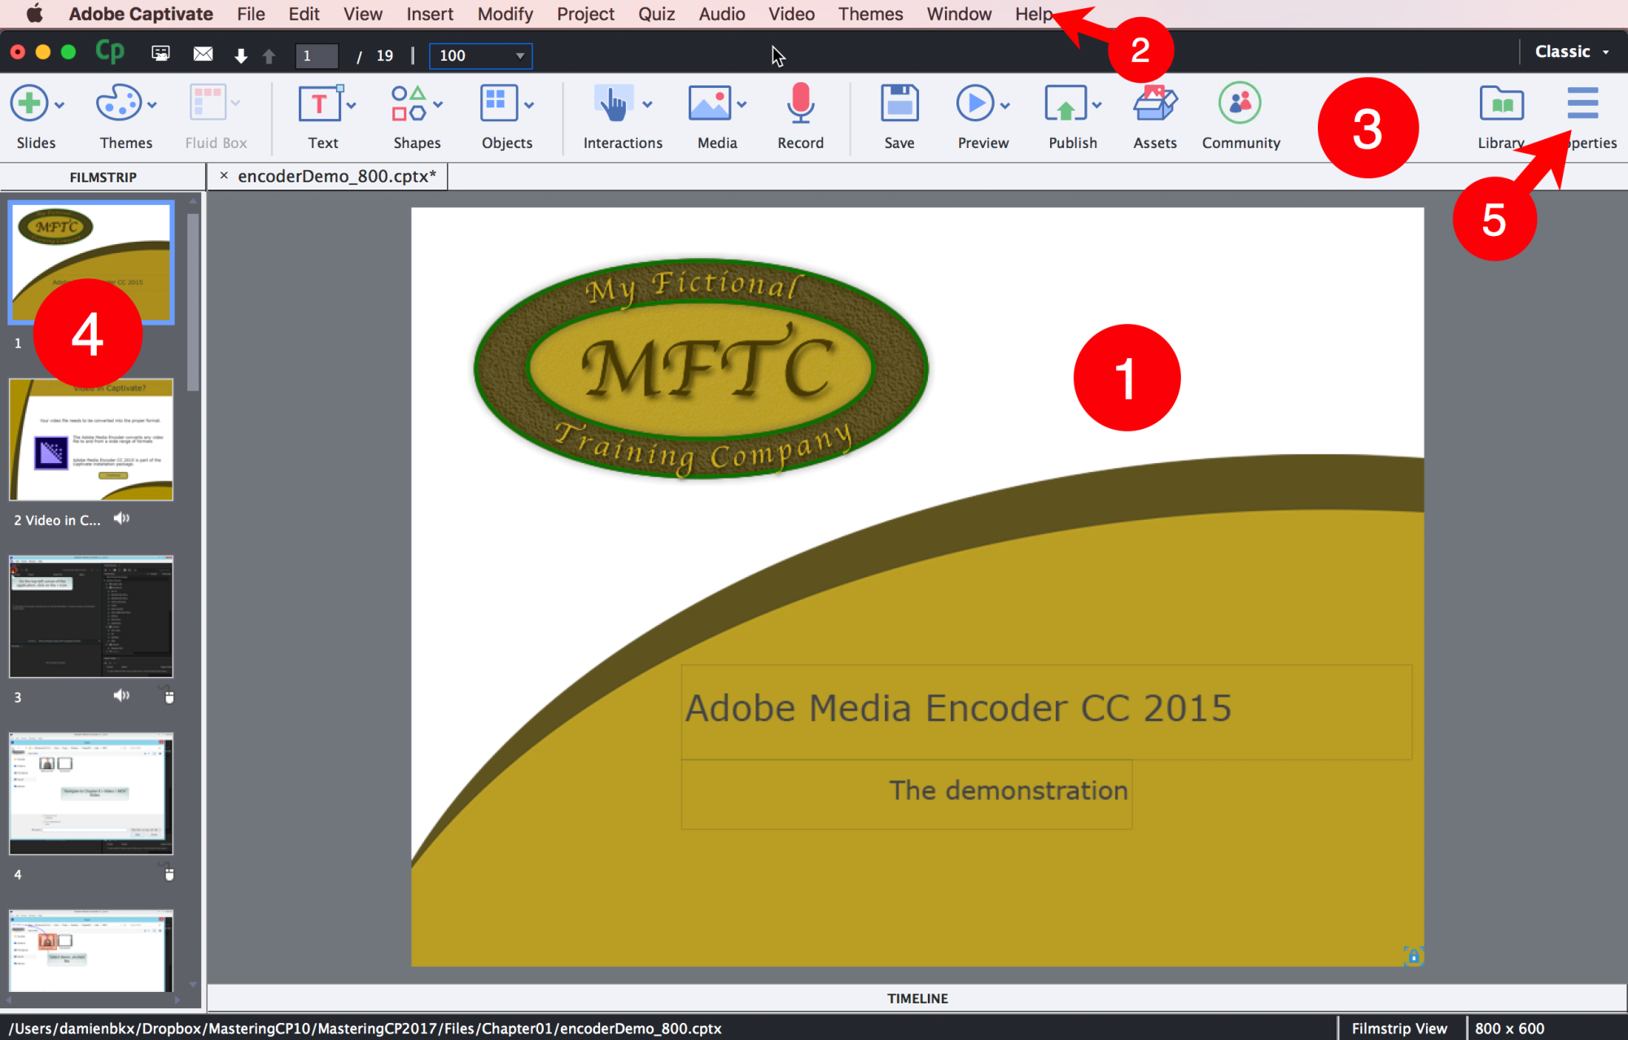
Task: Click the Objects tool icon
Action: coord(498,103)
